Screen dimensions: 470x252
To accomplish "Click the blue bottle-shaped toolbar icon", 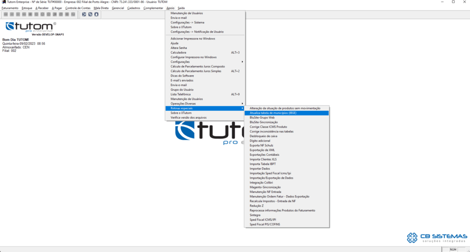I will 96,14.
